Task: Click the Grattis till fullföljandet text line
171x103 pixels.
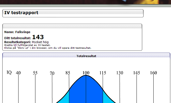Action: click(27, 45)
